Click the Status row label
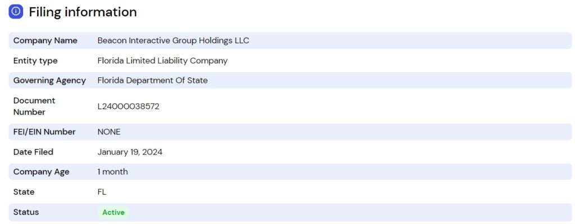The width and height of the screenshot is (575, 224). [26, 212]
